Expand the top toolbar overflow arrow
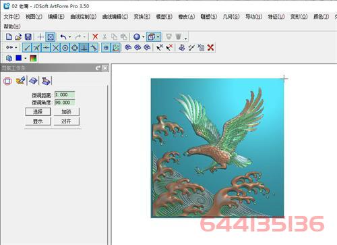This screenshot has width=337, height=245. (x=186, y=38)
